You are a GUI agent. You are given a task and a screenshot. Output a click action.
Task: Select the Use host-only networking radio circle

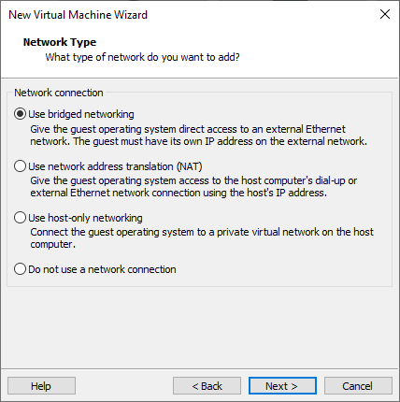point(20,218)
